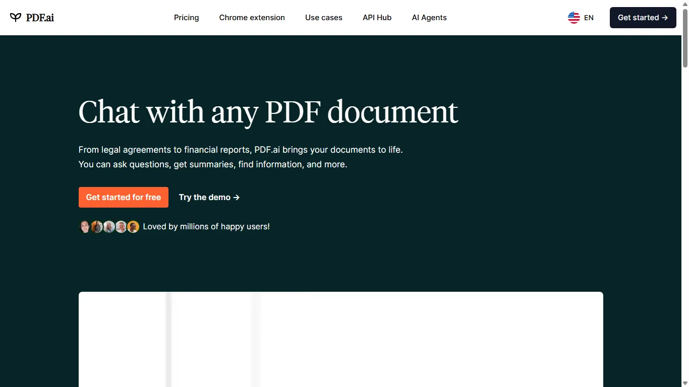Click the second user avatar photo

coord(97,227)
